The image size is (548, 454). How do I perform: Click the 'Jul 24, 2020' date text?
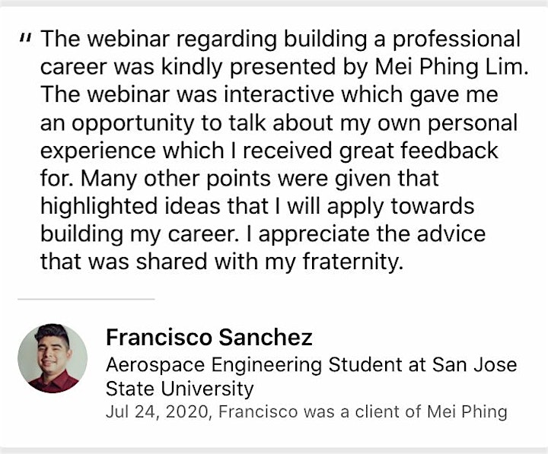pyautogui.click(x=158, y=411)
